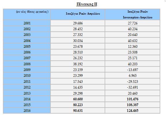Click January-April value 27.726

133,23
